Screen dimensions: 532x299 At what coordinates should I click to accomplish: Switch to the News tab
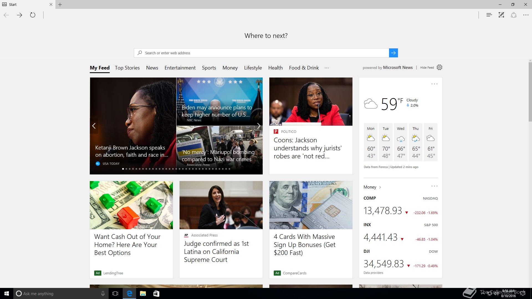click(152, 68)
